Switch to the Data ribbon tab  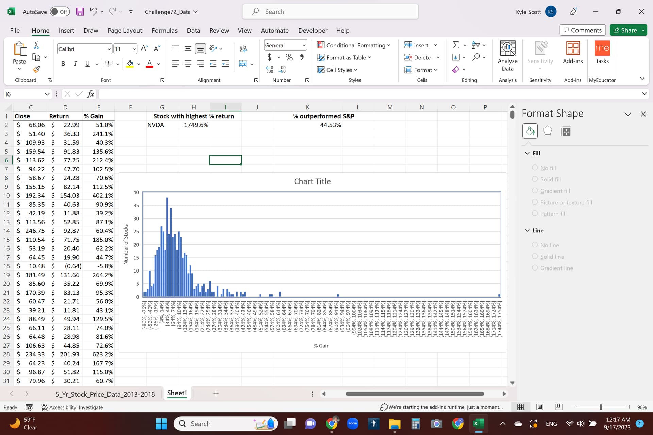pyautogui.click(x=193, y=30)
